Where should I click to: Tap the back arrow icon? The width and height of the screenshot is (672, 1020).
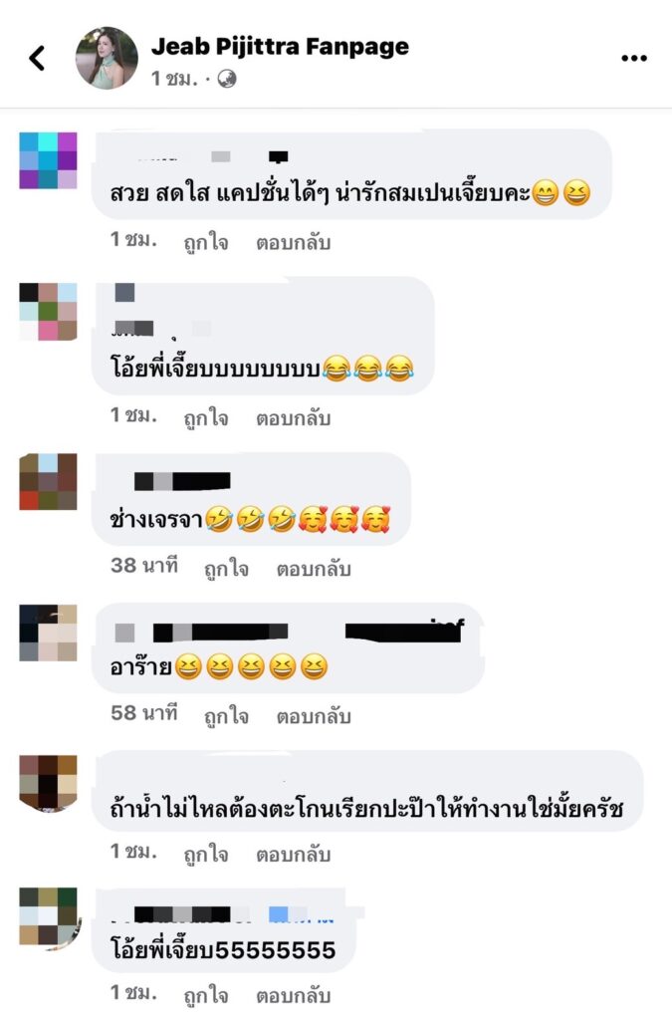click(37, 58)
